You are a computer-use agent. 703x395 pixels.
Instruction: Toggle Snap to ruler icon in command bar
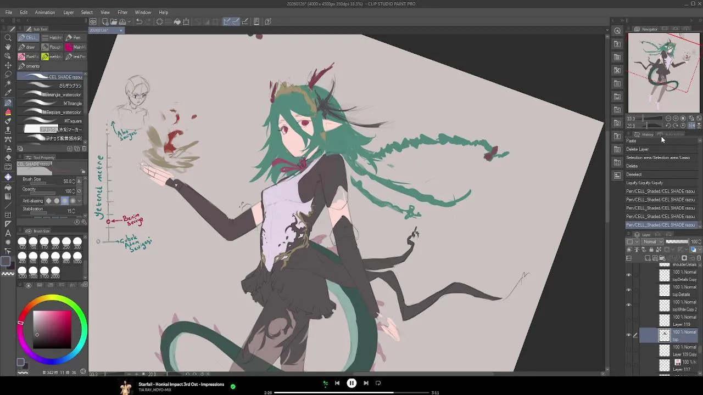tap(227, 22)
